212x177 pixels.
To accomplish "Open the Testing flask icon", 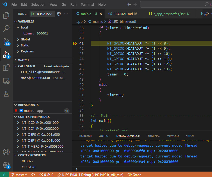I will tap(6, 94).
